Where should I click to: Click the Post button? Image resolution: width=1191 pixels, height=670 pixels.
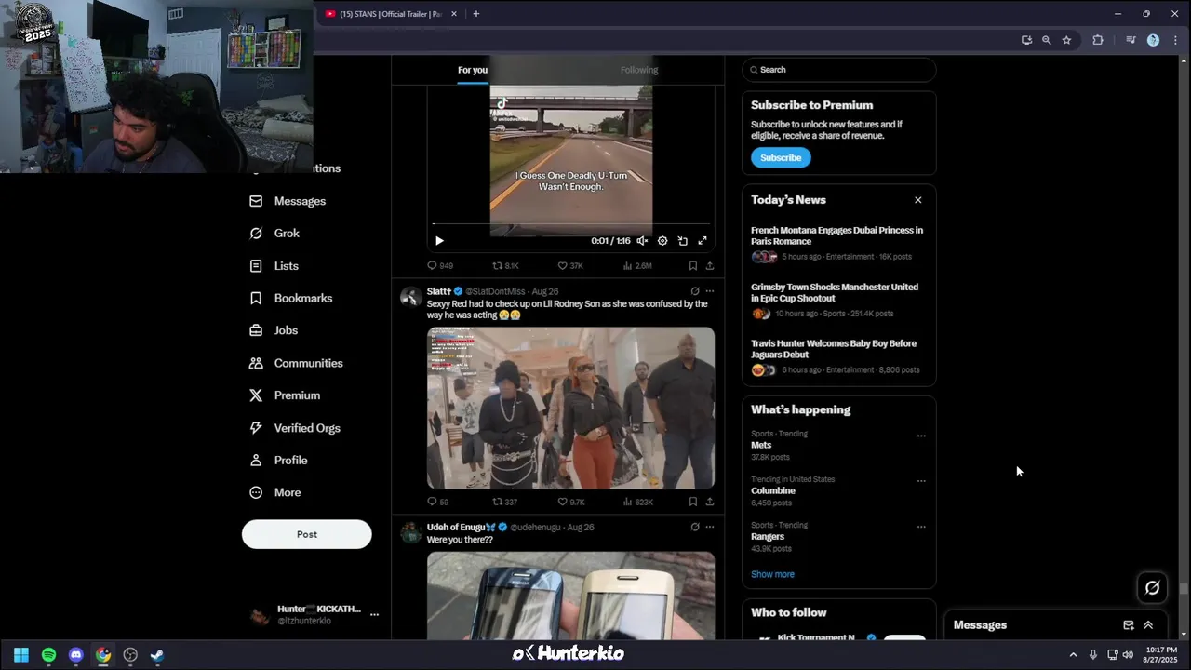coord(306,534)
